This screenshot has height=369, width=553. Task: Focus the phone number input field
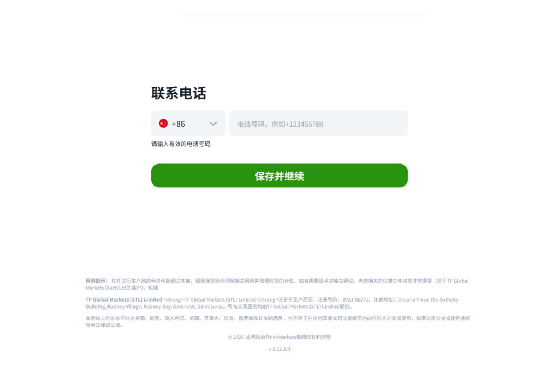point(318,124)
